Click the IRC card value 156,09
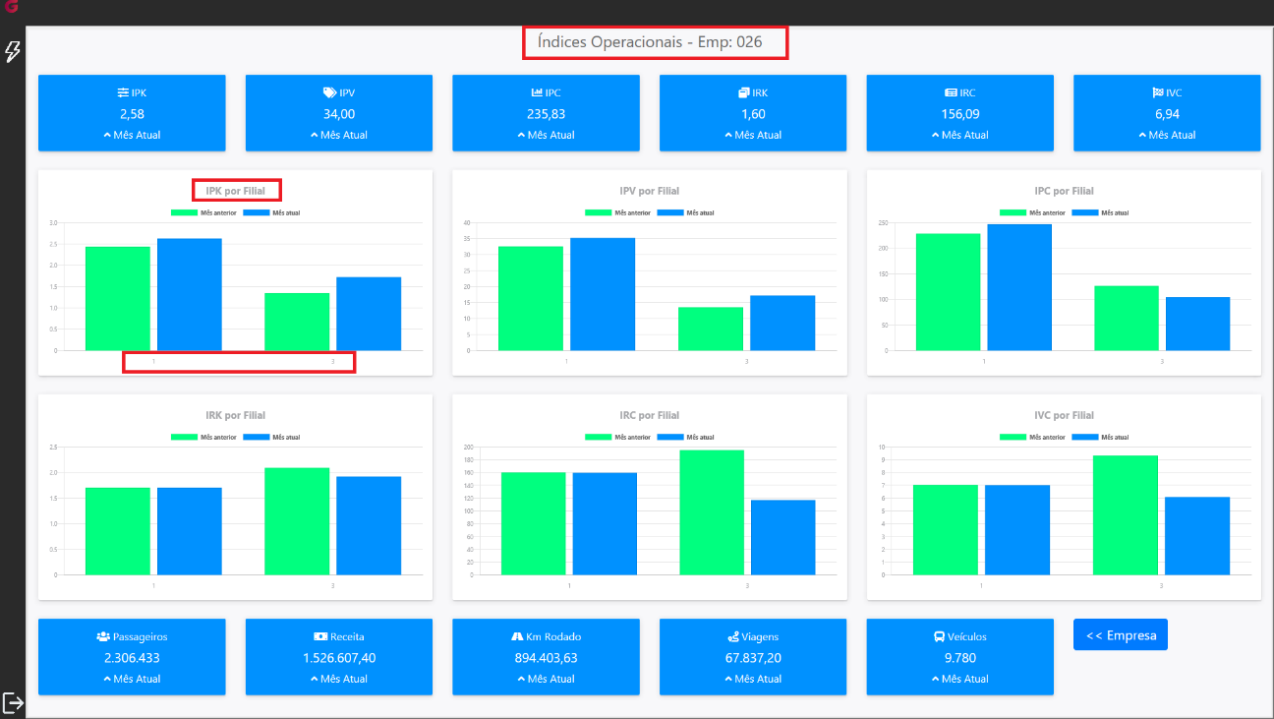Image resolution: width=1274 pixels, height=719 pixels. [959, 114]
